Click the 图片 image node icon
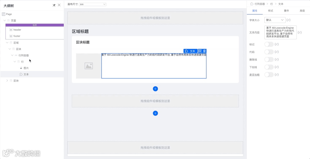 21,68
